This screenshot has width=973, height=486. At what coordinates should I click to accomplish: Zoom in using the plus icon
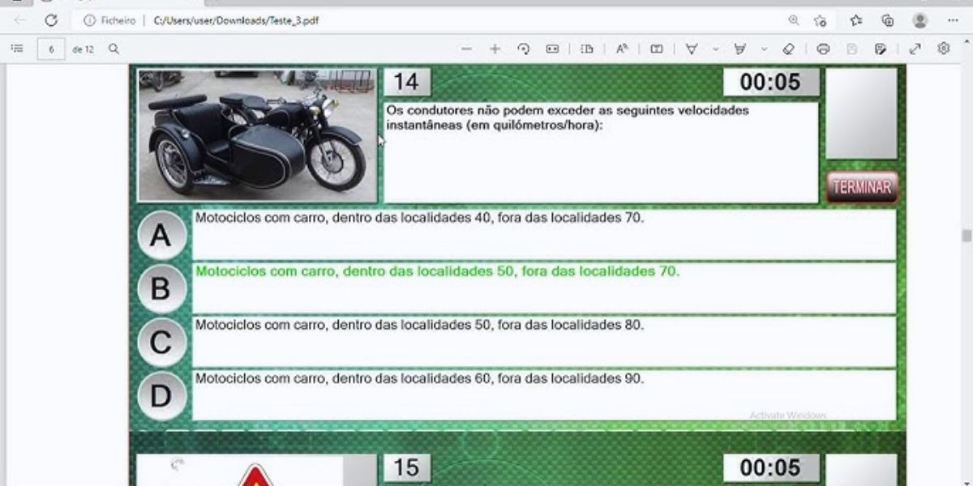pyautogui.click(x=495, y=49)
